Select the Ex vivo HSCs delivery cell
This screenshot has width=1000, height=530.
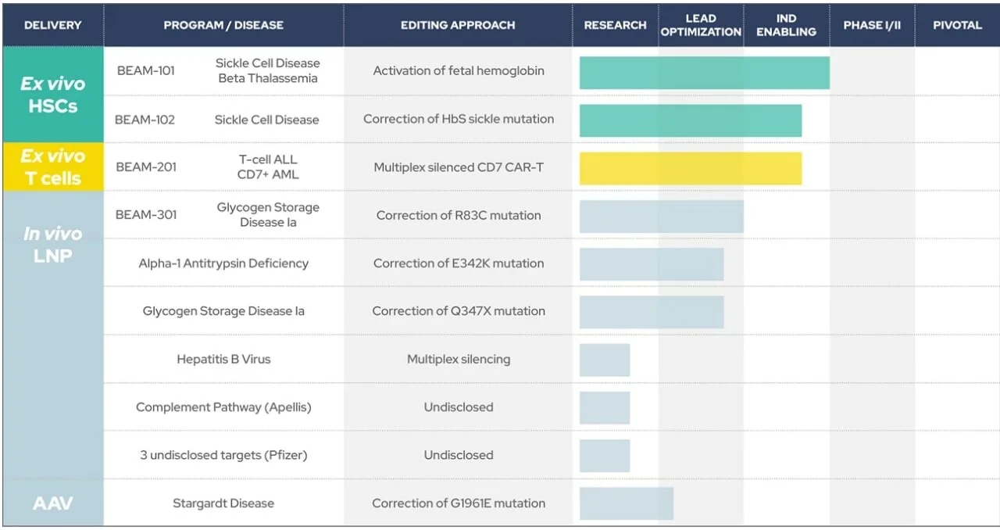(52, 95)
